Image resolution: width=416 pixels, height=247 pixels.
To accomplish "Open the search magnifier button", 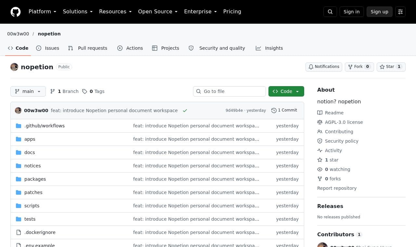I will coord(330,12).
